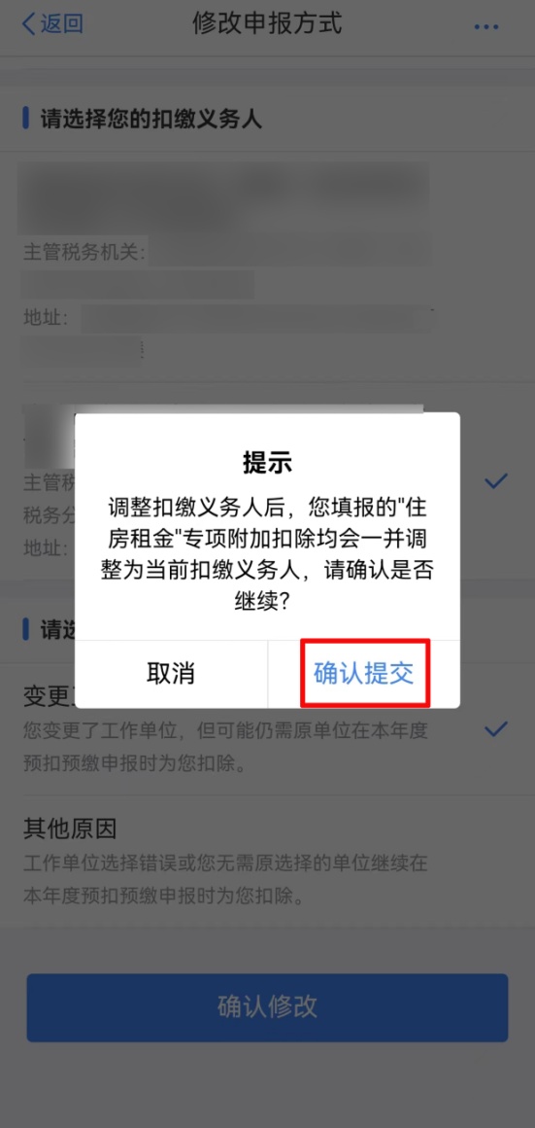Tap blue marker bar beside 请选择您的扣缴义务人
This screenshot has width=535, height=1128.
point(26,118)
